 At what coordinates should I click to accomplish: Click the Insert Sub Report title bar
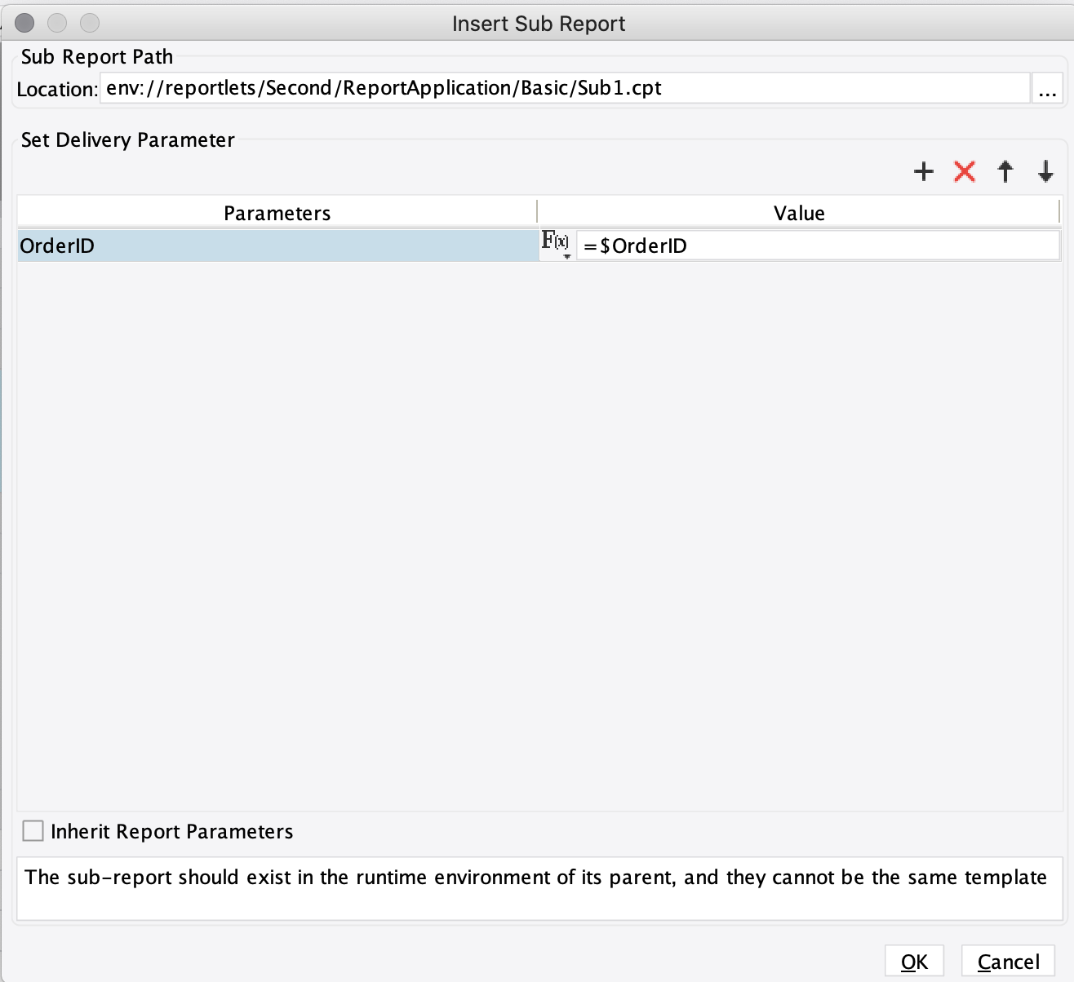pyautogui.click(x=537, y=24)
